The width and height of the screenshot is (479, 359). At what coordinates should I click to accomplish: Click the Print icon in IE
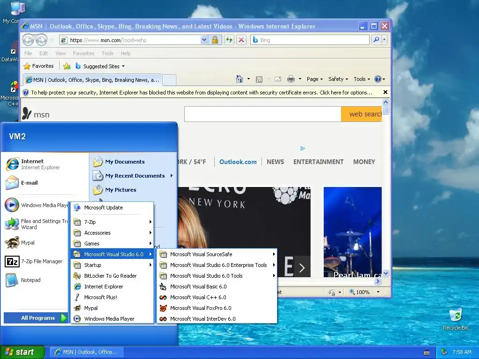[291, 79]
